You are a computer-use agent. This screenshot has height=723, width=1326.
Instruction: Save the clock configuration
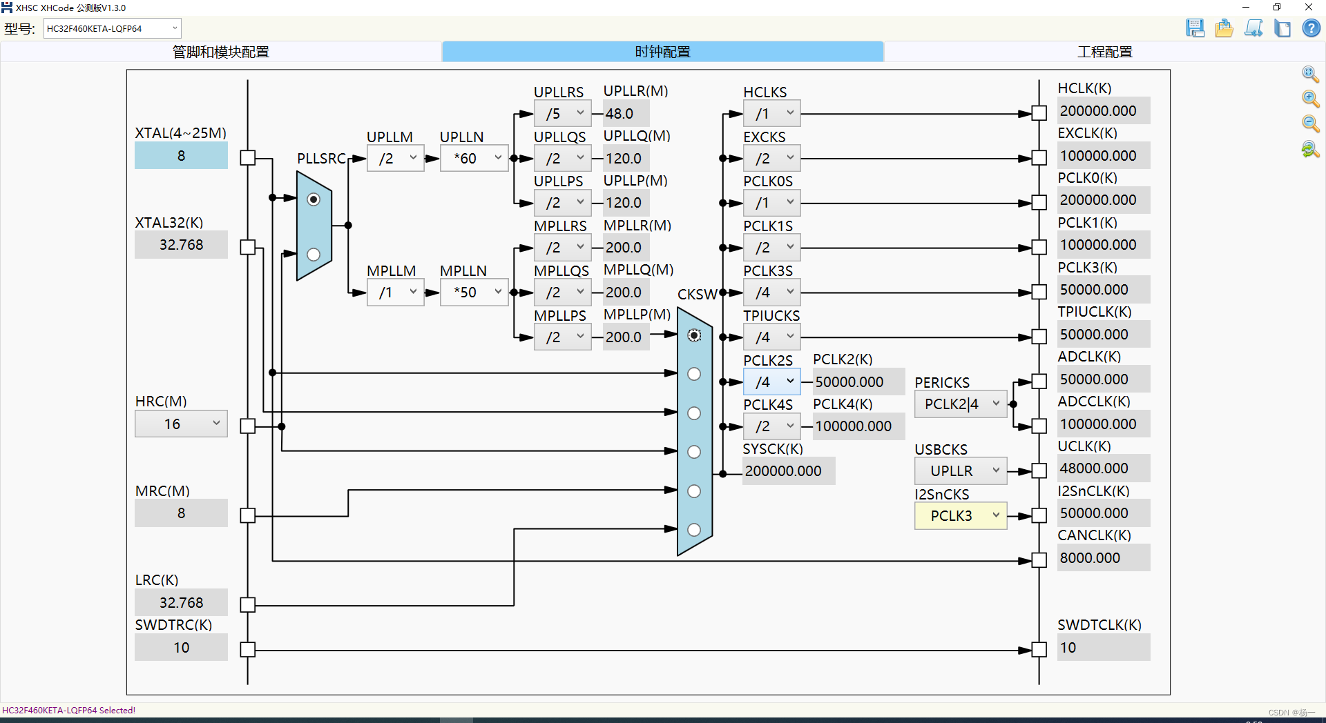1195,28
